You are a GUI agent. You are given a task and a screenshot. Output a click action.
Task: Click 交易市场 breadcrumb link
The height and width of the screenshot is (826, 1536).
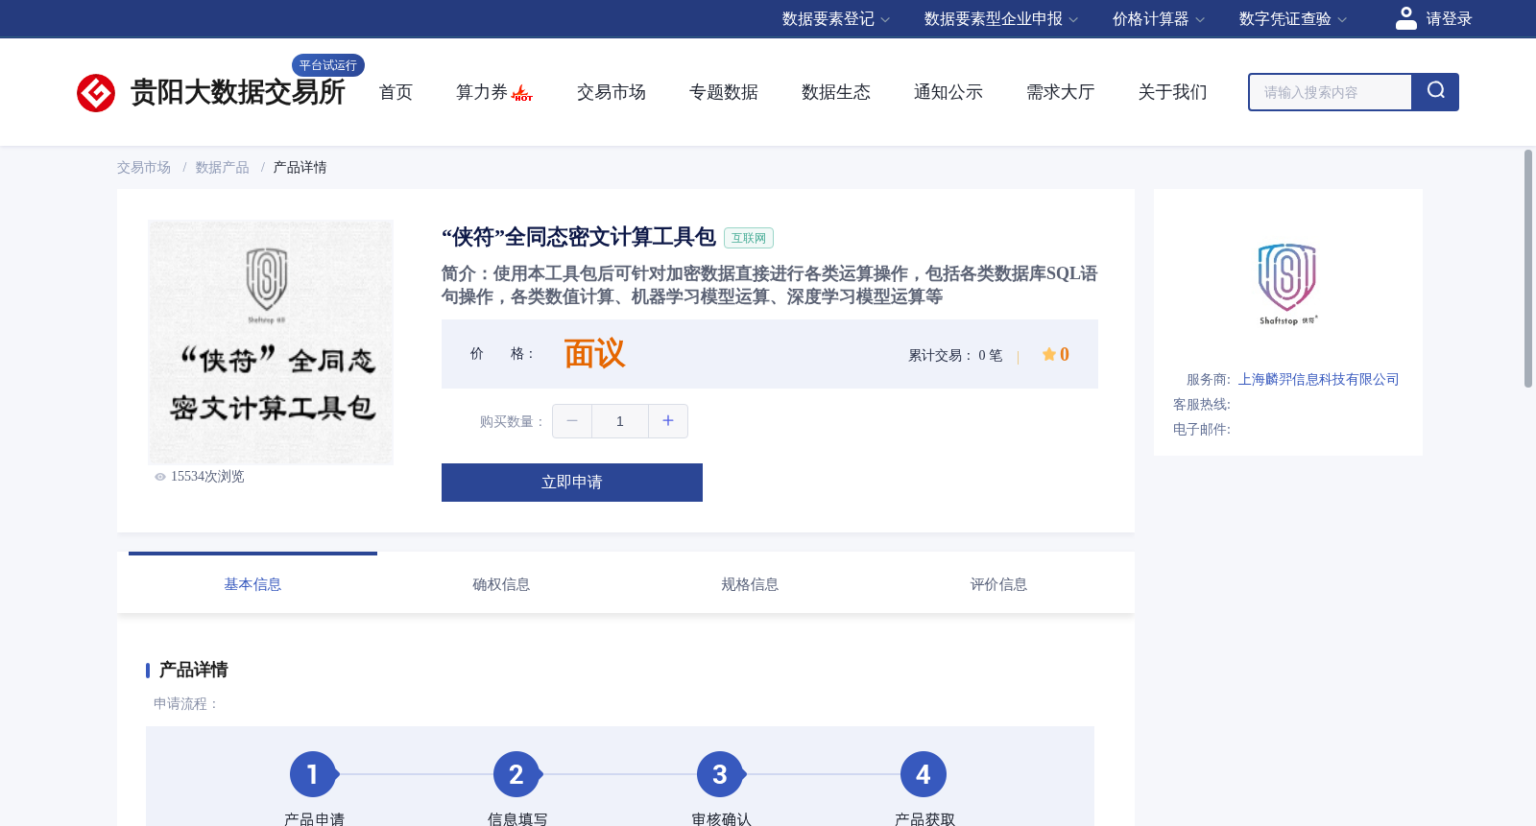[144, 168]
